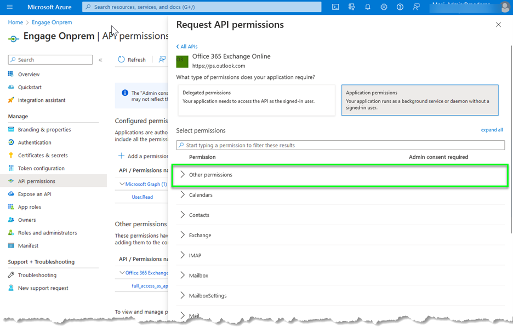Open the notifications bell icon
The width and height of the screenshot is (513, 327).
click(368, 7)
